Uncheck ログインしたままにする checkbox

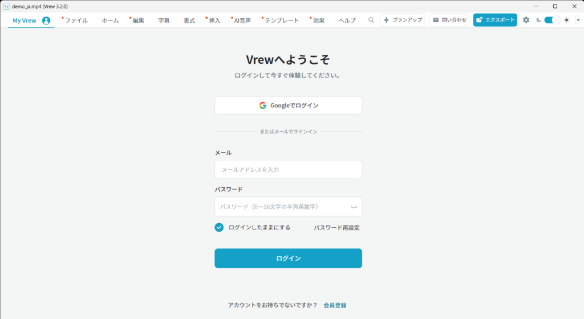[x=219, y=227]
